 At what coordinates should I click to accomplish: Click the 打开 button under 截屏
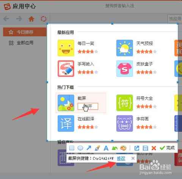[88, 106]
